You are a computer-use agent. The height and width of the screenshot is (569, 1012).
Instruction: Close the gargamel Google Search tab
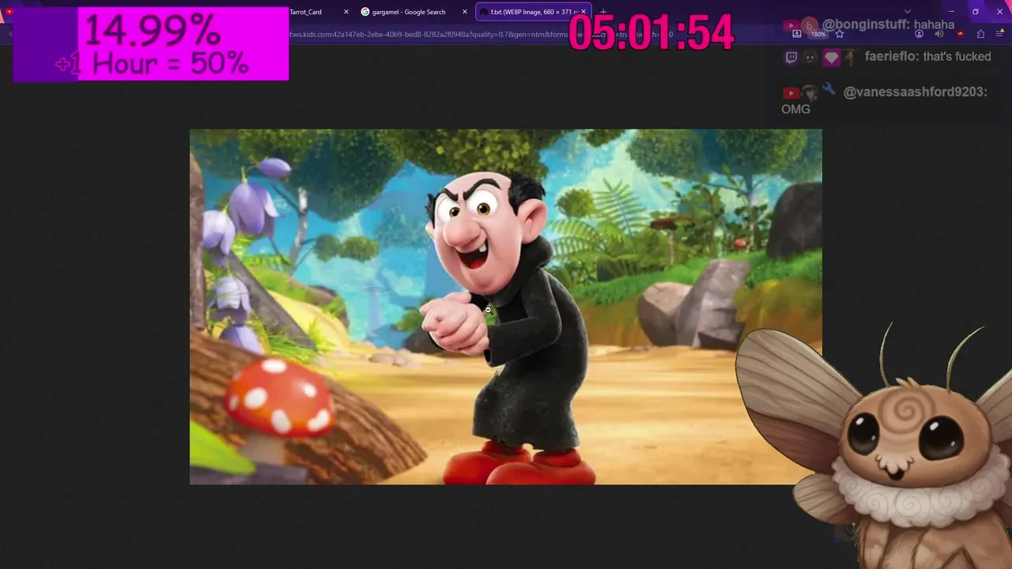click(x=465, y=12)
